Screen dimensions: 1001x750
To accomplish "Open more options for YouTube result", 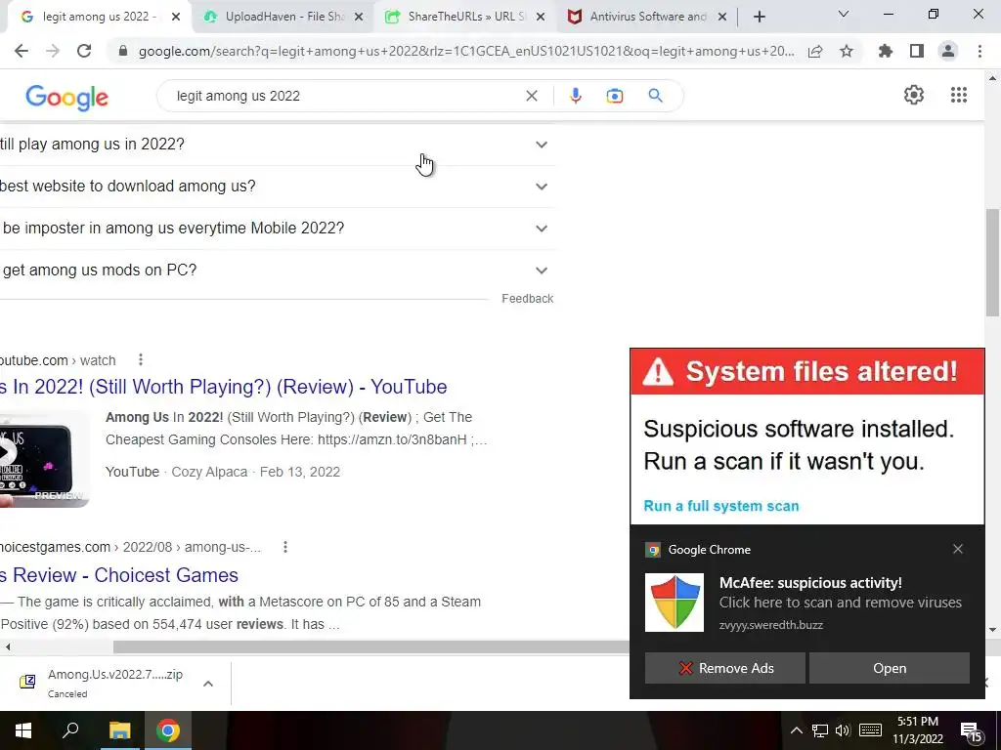I will click(x=141, y=360).
